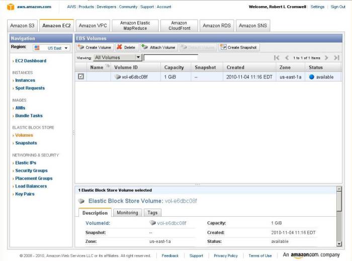Open Key Pairs in navigation
The height and width of the screenshot is (261, 352).
coord(25,194)
